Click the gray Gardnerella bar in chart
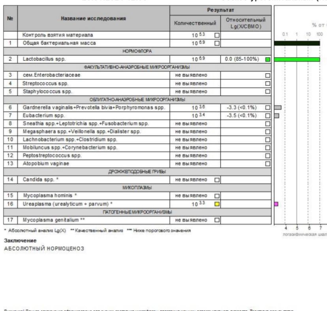327x311 pixels. click(278, 107)
